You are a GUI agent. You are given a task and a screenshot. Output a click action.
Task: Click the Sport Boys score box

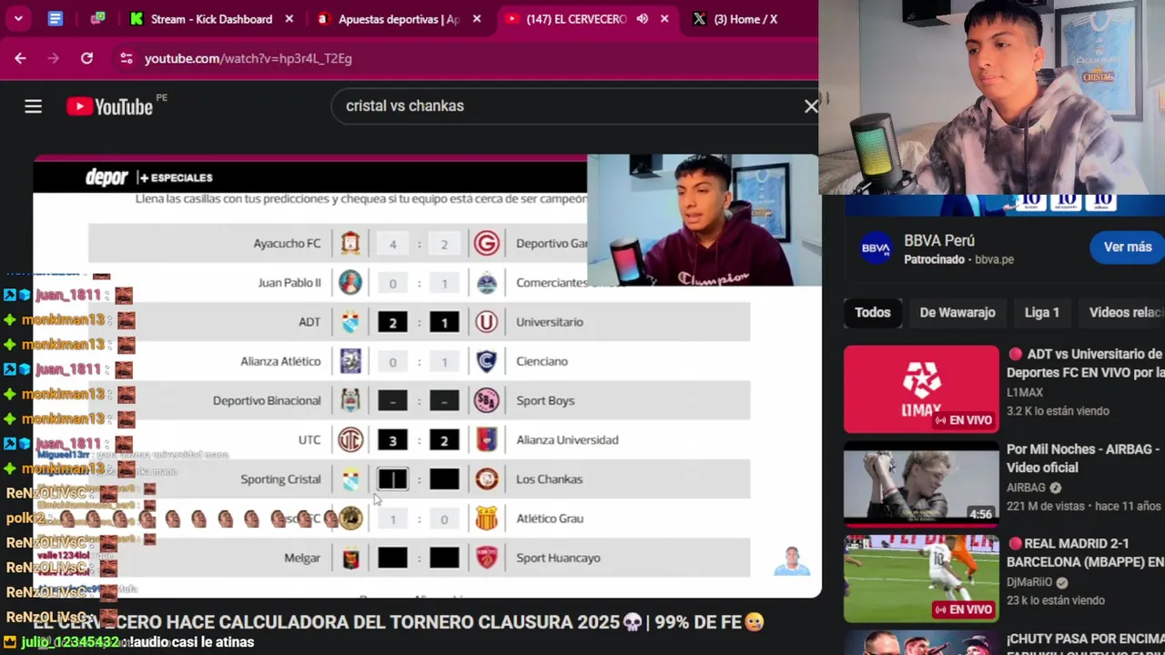444,400
